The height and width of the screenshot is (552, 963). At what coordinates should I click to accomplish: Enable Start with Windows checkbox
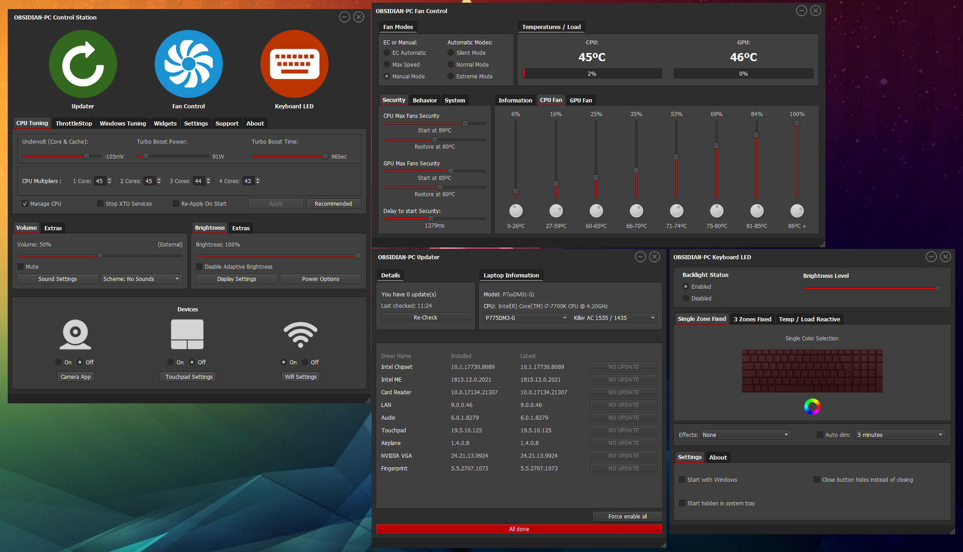tap(682, 479)
